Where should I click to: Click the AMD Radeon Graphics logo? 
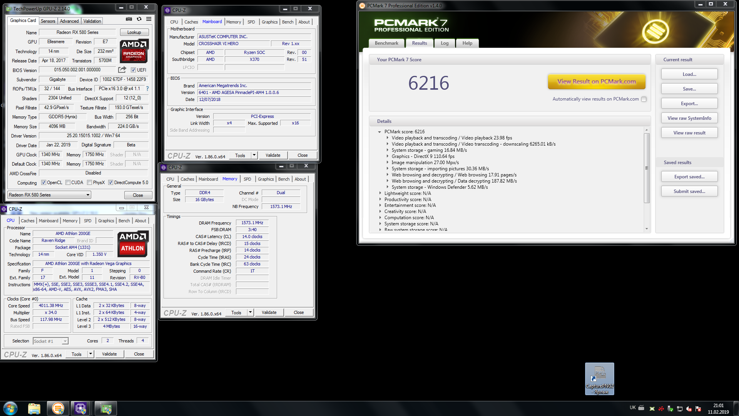pyautogui.click(x=134, y=51)
